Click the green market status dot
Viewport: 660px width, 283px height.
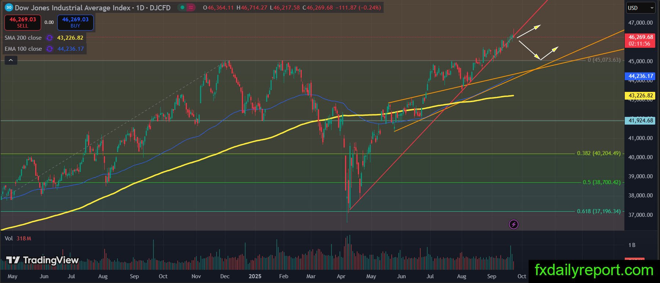pyautogui.click(x=182, y=7)
